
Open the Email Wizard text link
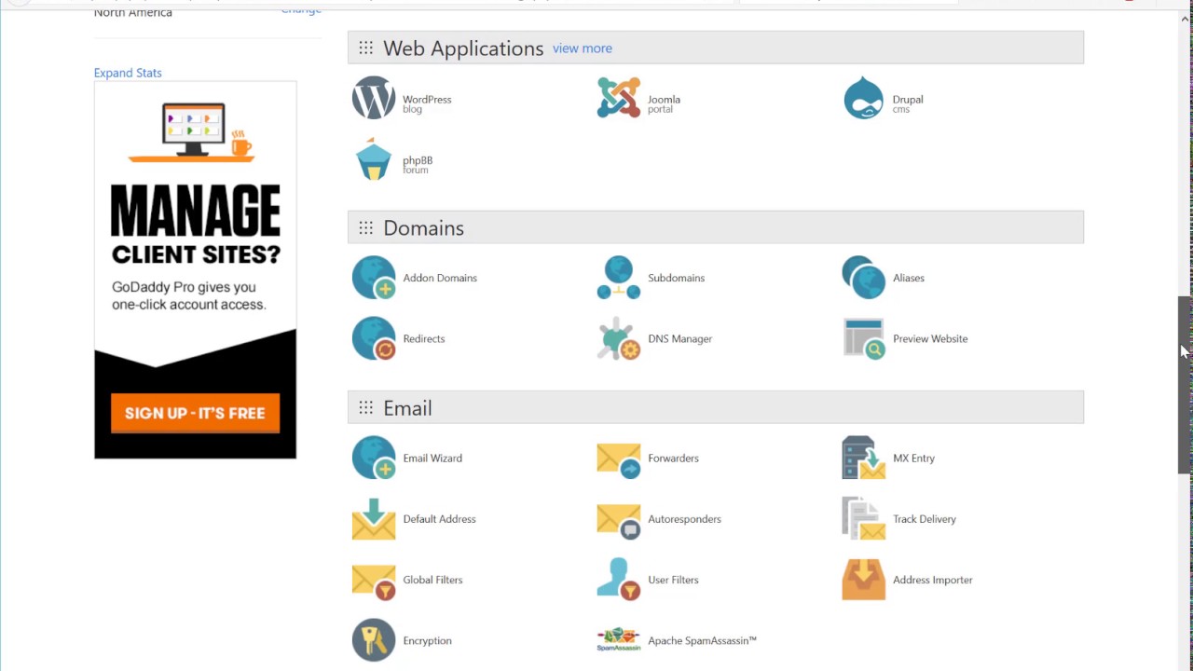coord(432,458)
